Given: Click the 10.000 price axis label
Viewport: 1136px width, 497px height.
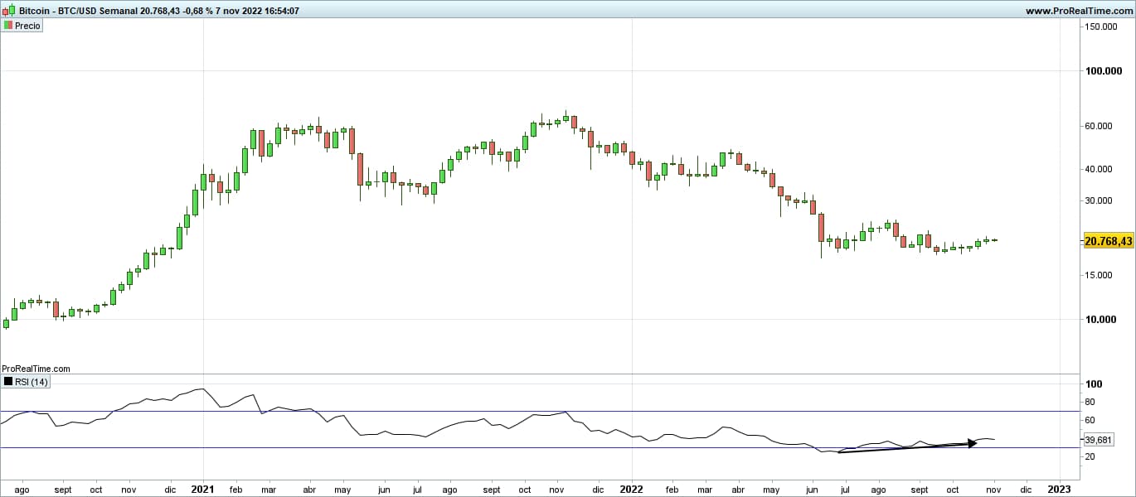Looking at the screenshot, I should click(1112, 320).
